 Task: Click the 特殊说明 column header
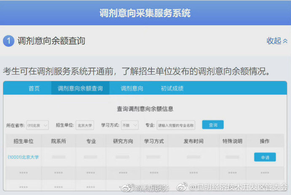[x=232, y=141]
